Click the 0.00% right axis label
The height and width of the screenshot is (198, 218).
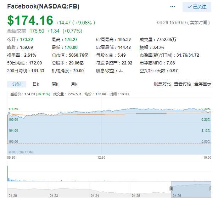tap(206, 142)
